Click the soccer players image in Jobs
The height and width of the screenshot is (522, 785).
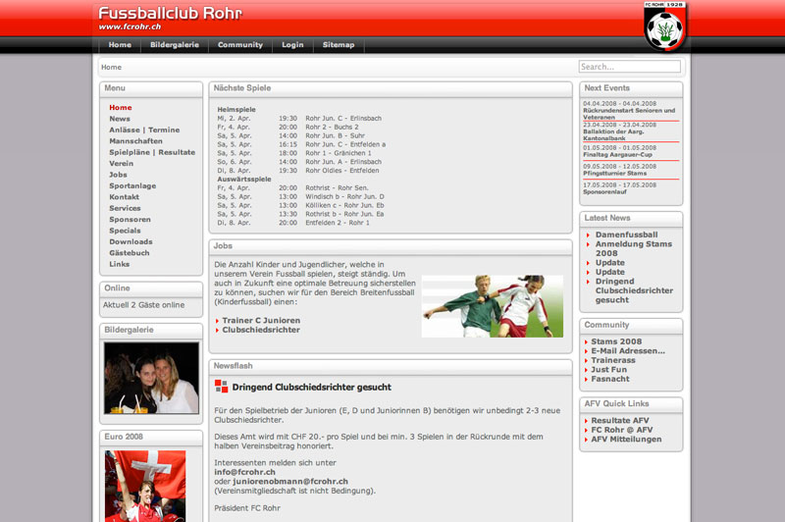click(492, 306)
